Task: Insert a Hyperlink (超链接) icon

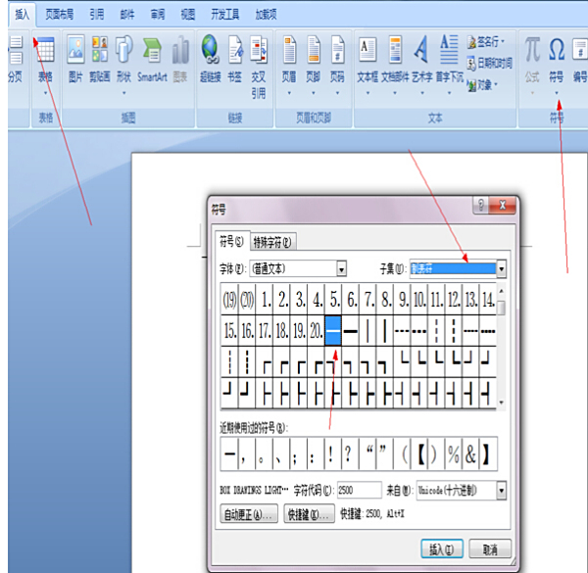Action: point(210,49)
